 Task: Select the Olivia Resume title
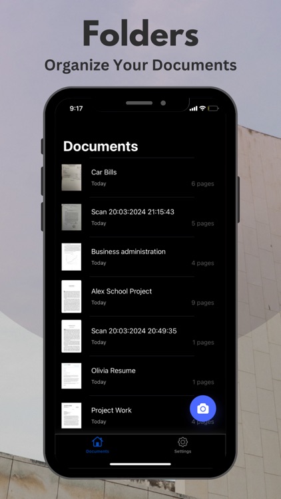tap(113, 371)
